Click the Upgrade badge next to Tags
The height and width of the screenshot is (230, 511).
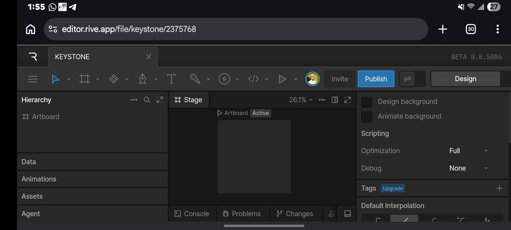click(393, 188)
